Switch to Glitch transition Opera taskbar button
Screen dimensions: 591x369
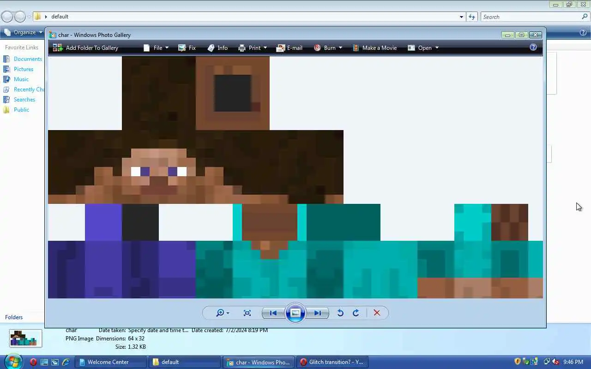tap(332, 362)
